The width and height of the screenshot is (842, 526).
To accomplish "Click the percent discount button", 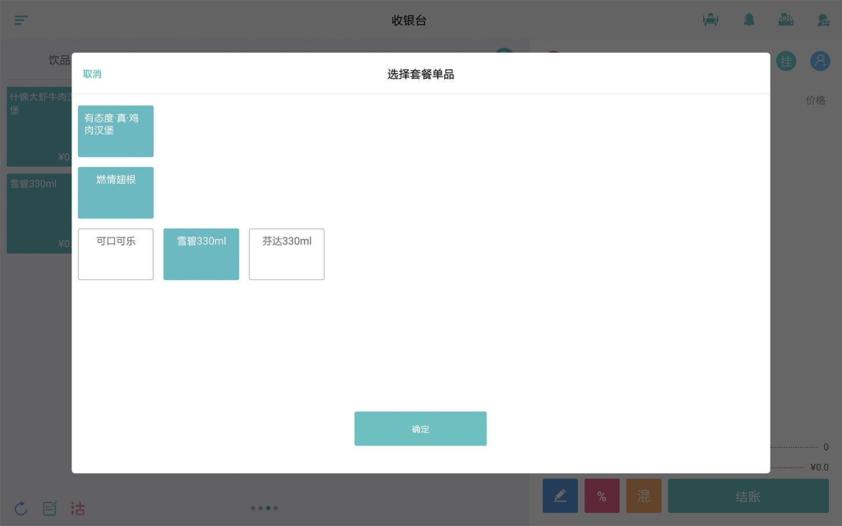I will tap(602, 496).
